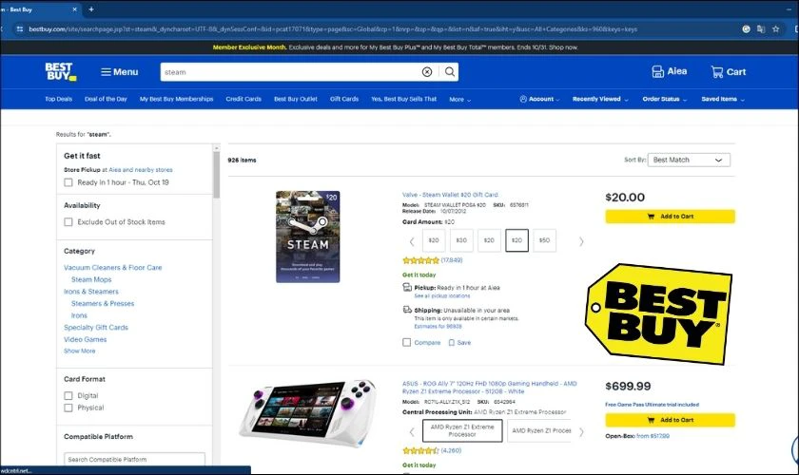The height and width of the screenshot is (475, 799).
Task: Check the Digital card format filter
Action: [68, 395]
